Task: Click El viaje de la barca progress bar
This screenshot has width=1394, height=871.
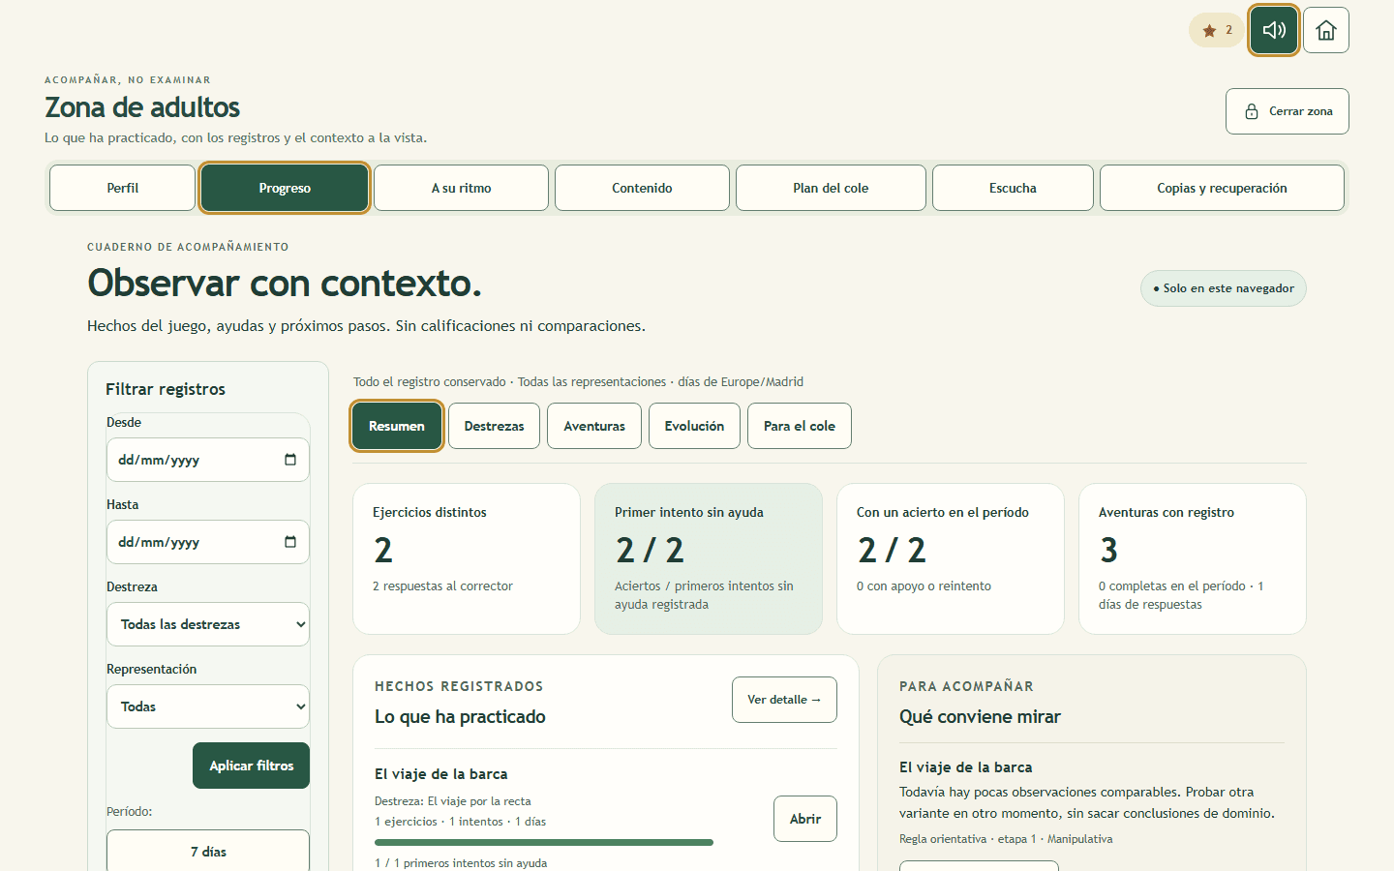Action: point(544,843)
